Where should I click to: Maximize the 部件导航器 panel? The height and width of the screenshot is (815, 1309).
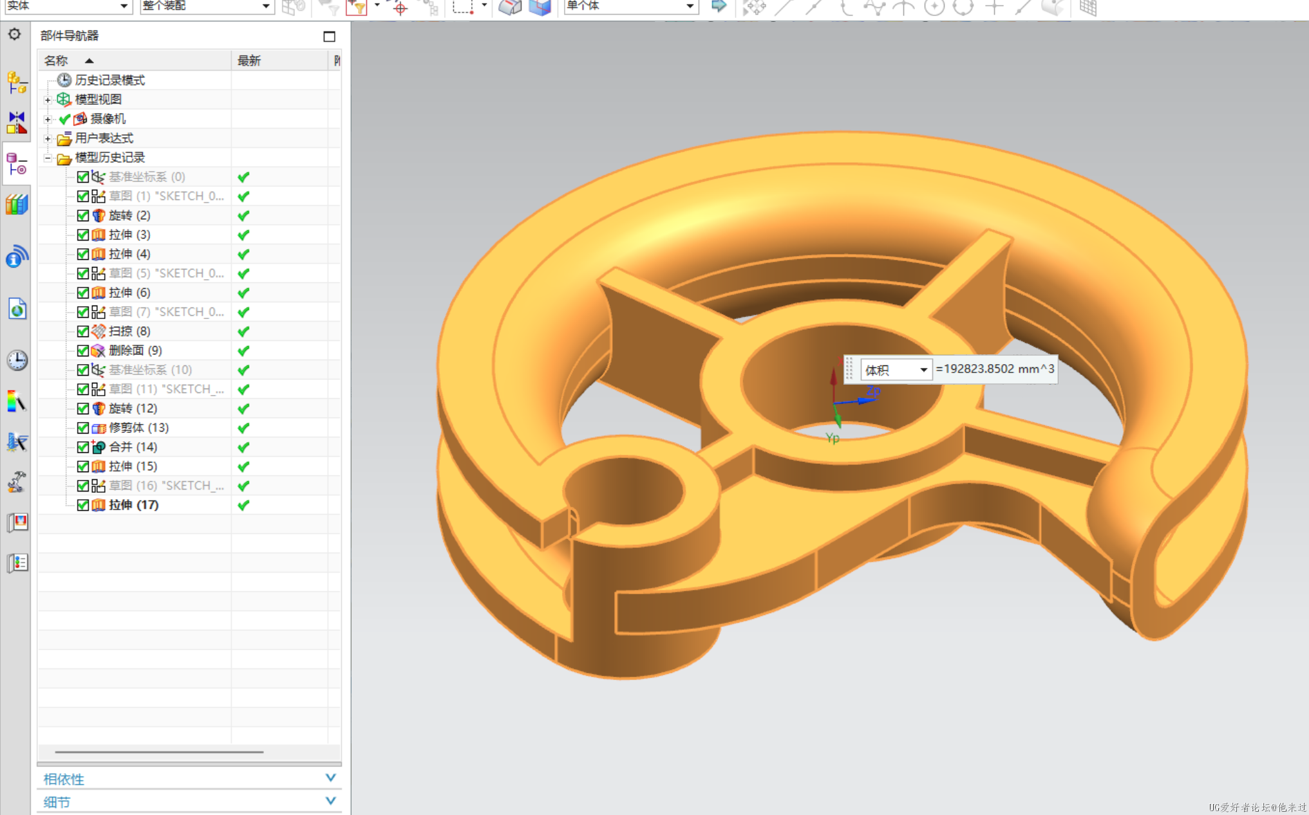329,36
